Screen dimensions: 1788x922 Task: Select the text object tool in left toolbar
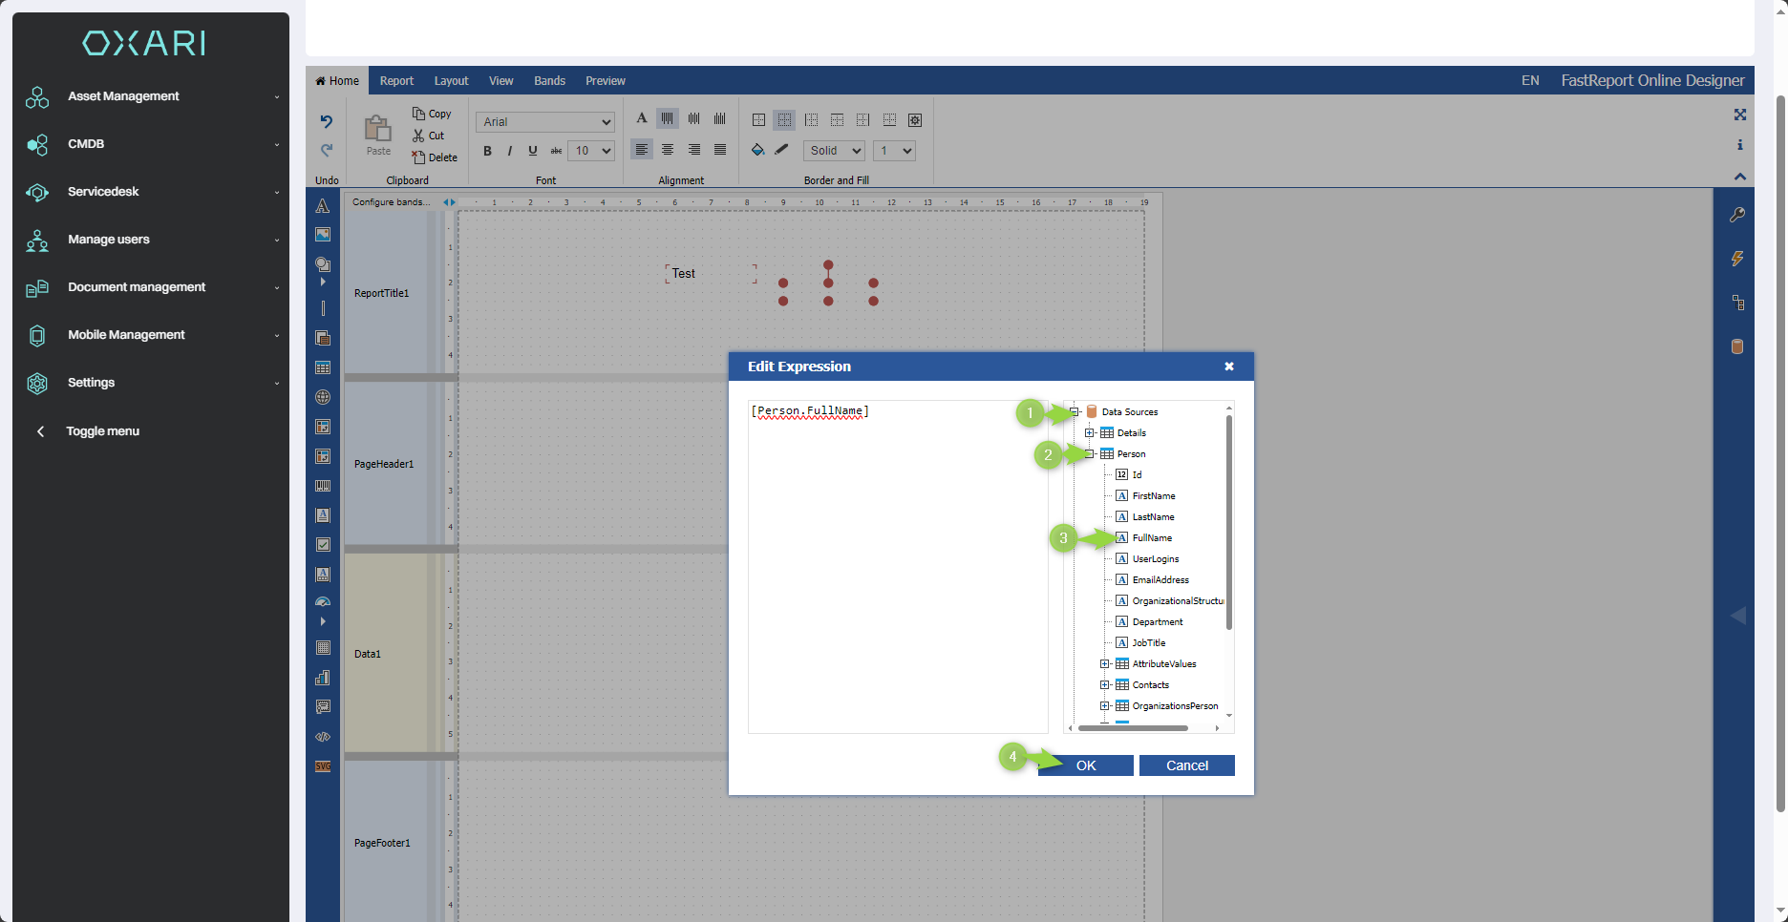323,206
